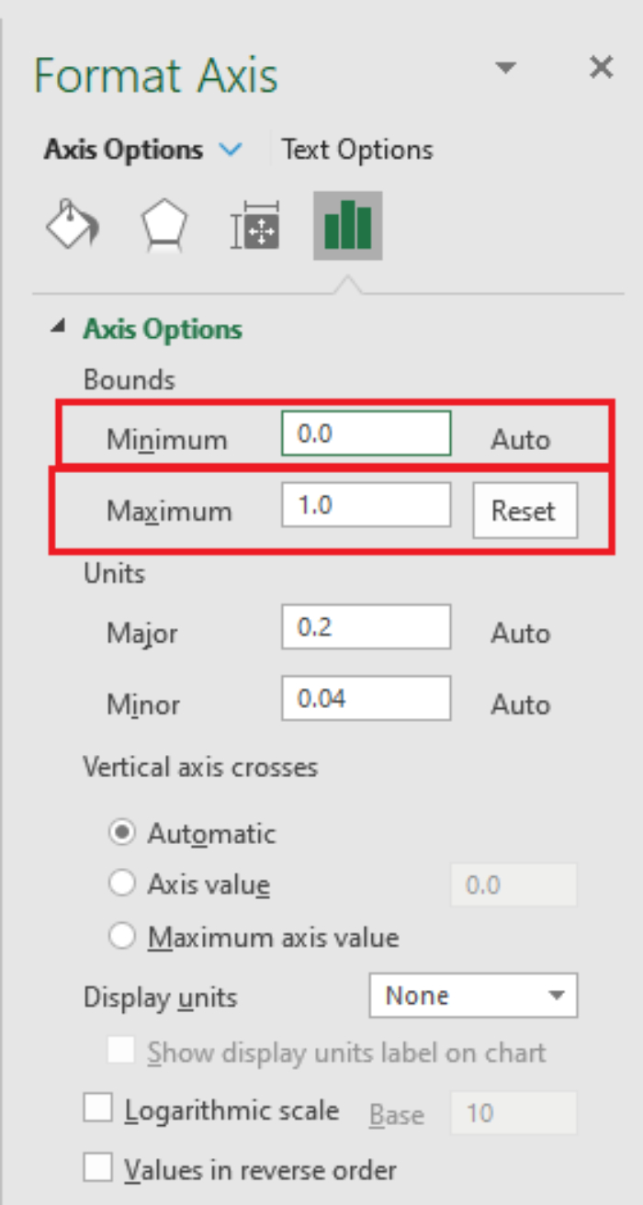This screenshot has height=1205, width=643.
Task: Open the task pane options arrow
Action: point(505,67)
